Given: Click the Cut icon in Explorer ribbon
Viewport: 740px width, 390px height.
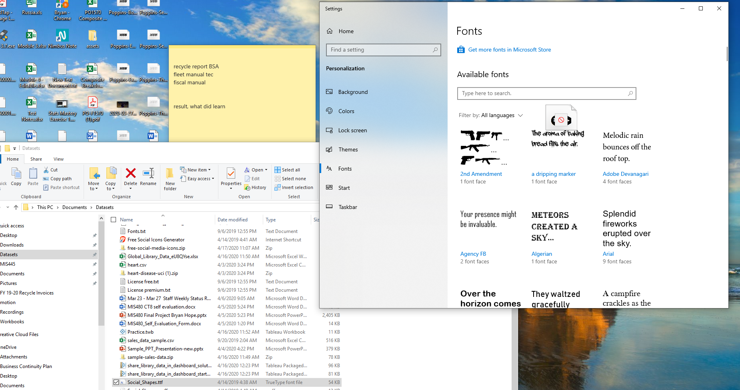Looking at the screenshot, I should [46, 170].
